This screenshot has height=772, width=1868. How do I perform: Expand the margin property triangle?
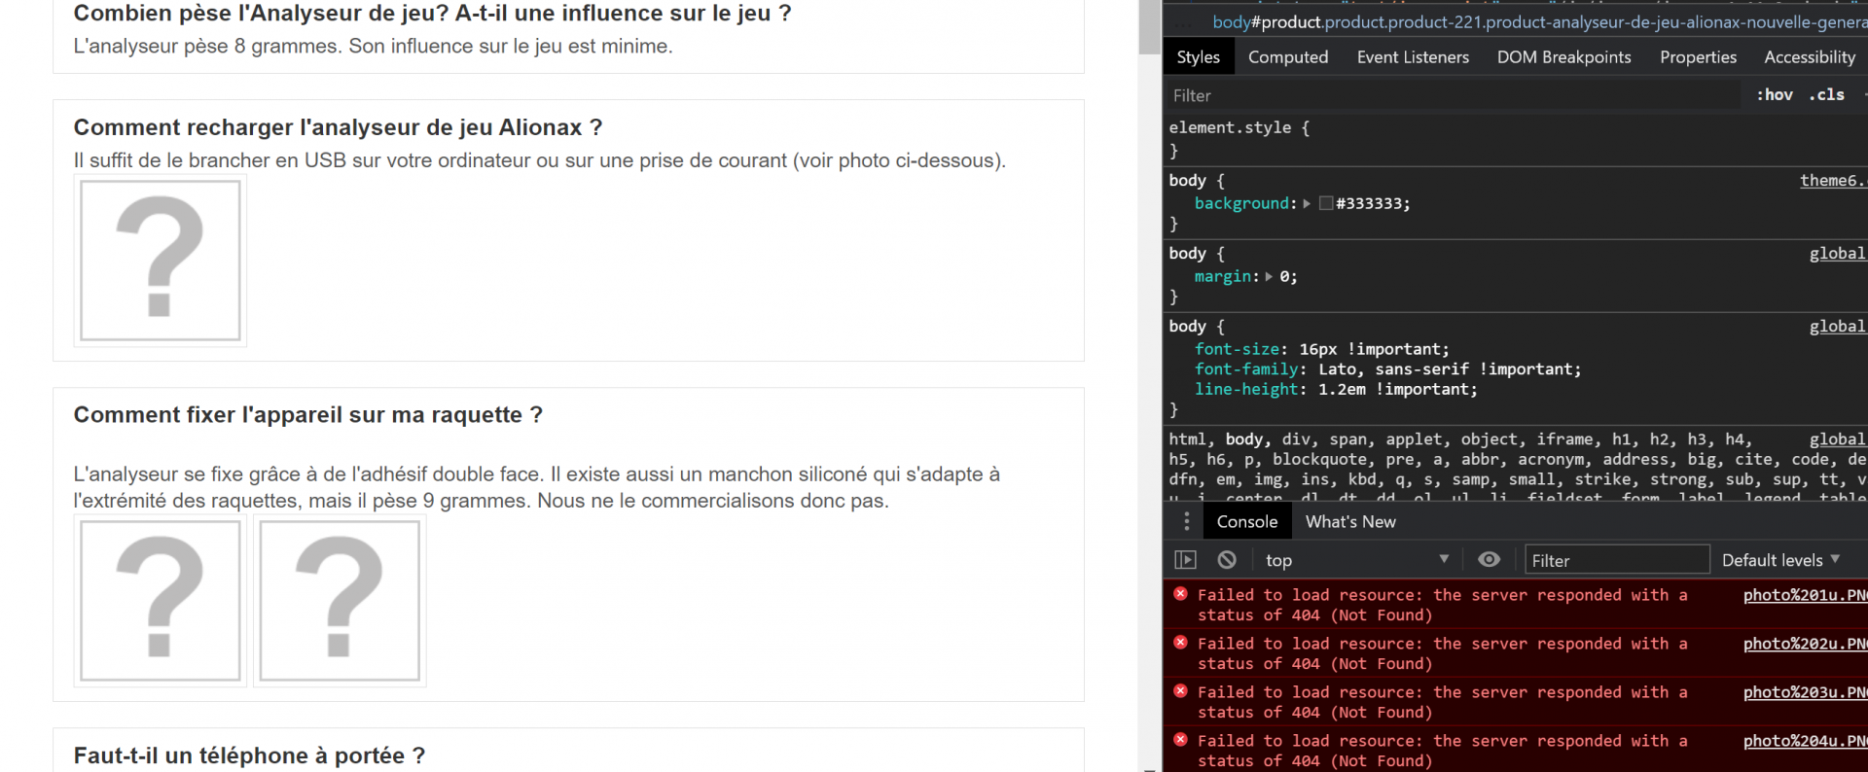(x=1269, y=276)
